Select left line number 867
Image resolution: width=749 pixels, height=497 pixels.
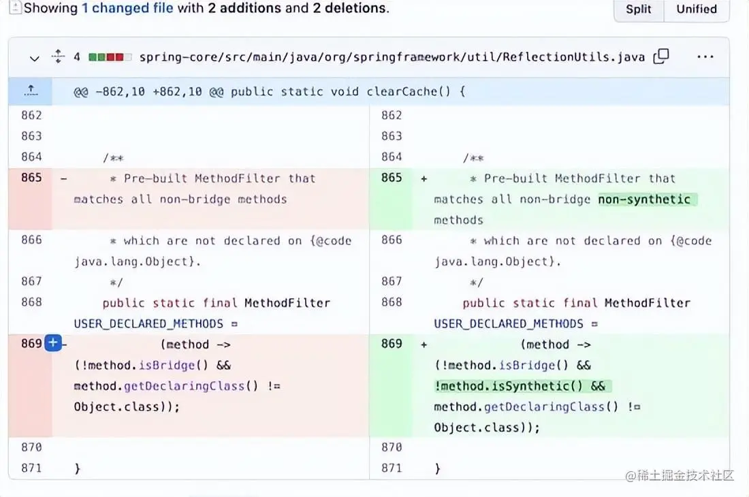[x=31, y=280]
